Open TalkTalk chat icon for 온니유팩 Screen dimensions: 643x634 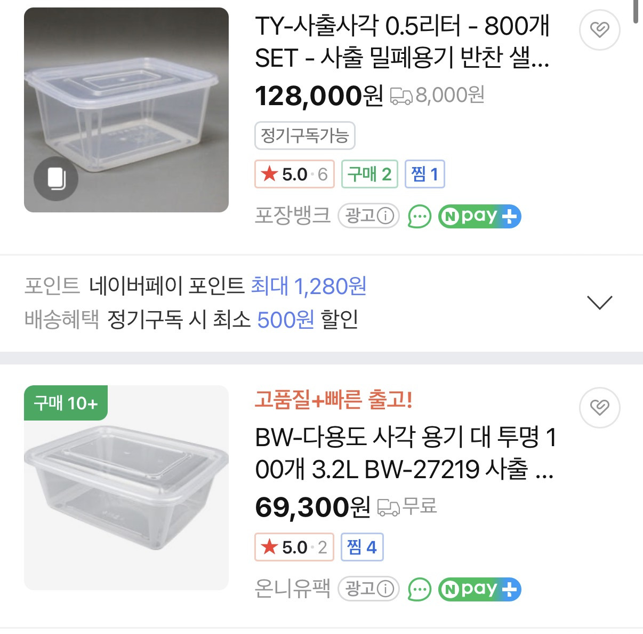tap(419, 590)
